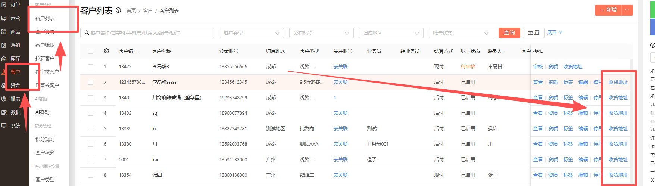
Task: Open the more options ··· button beside 新增
Action: coord(627,10)
